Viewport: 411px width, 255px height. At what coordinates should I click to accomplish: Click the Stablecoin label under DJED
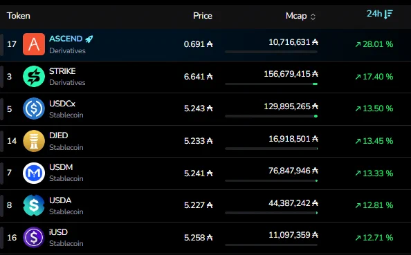click(66, 147)
